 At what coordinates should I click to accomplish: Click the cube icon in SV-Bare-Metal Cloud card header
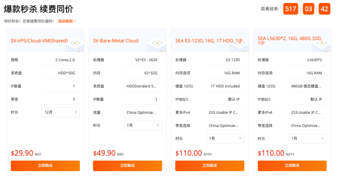[156, 45]
